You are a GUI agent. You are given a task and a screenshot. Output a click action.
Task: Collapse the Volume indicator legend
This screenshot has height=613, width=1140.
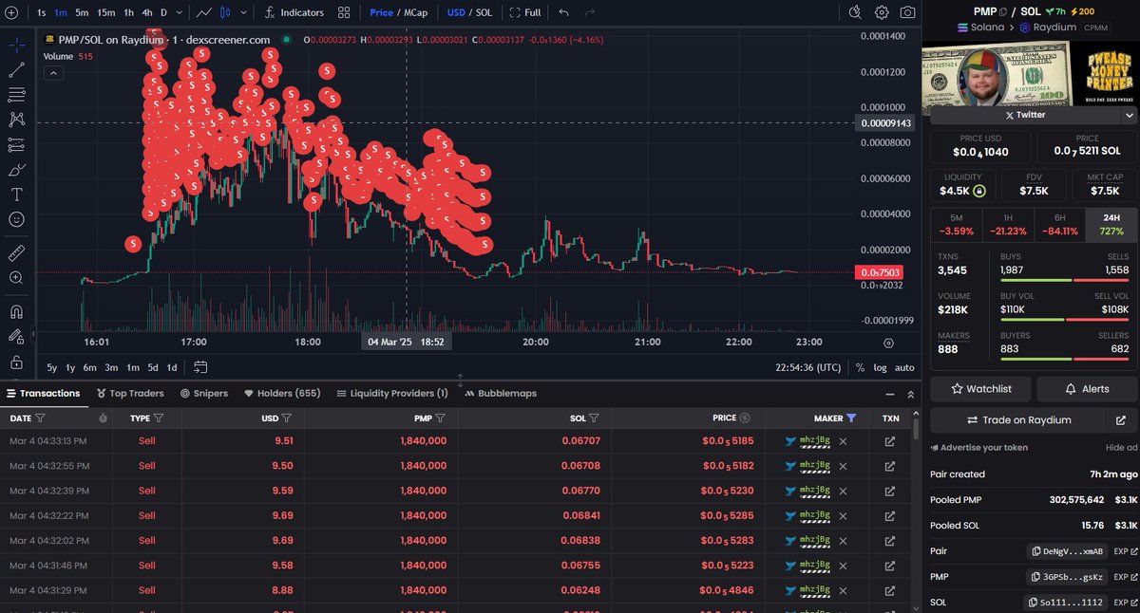pyautogui.click(x=55, y=73)
